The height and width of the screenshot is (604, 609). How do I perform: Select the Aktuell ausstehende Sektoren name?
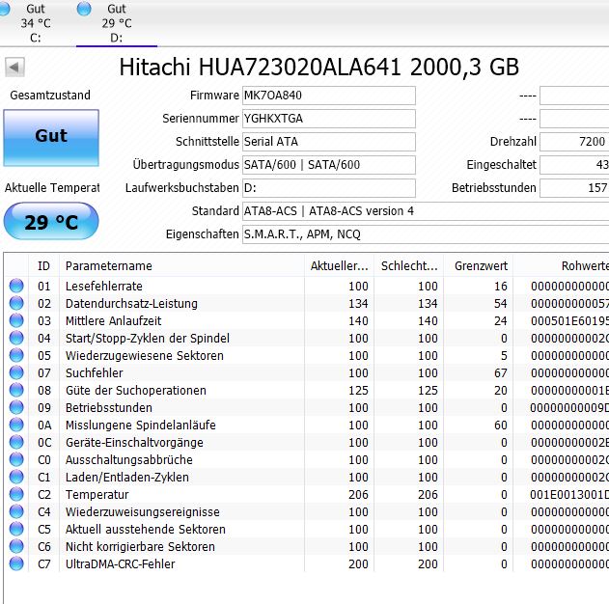(x=146, y=530)
